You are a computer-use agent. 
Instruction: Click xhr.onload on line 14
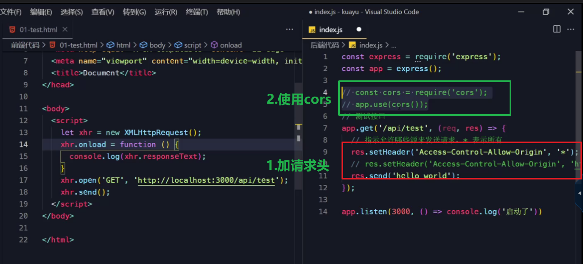(83, 144)
